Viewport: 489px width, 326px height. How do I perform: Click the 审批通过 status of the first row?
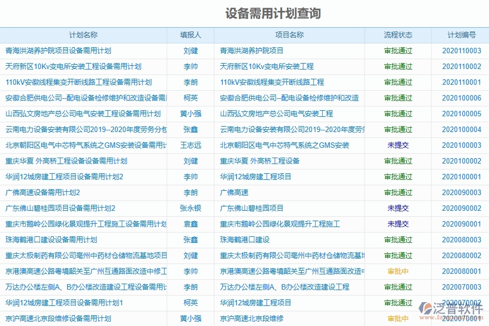[396, 50]
